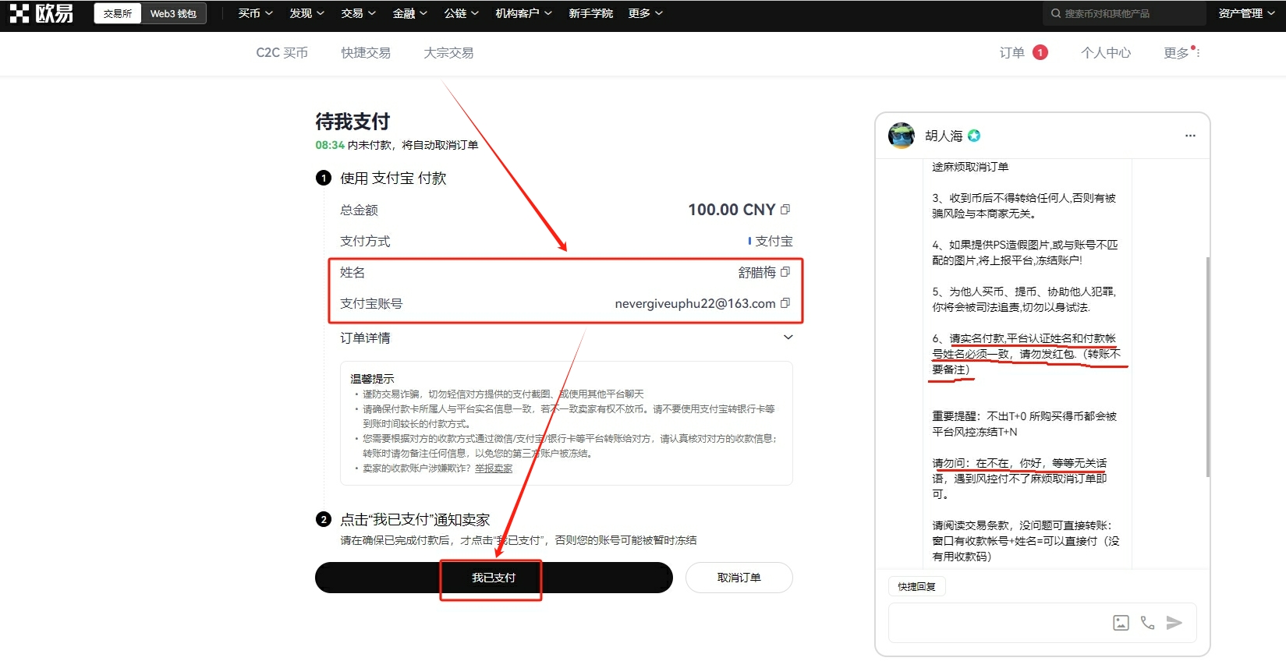The image size is (1286, 661).
Task: Select the C2C 买币 tab
Action: point(282,52)
